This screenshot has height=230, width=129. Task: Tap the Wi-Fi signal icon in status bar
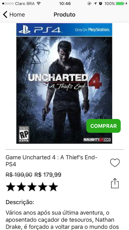click(x=39, y=4)
